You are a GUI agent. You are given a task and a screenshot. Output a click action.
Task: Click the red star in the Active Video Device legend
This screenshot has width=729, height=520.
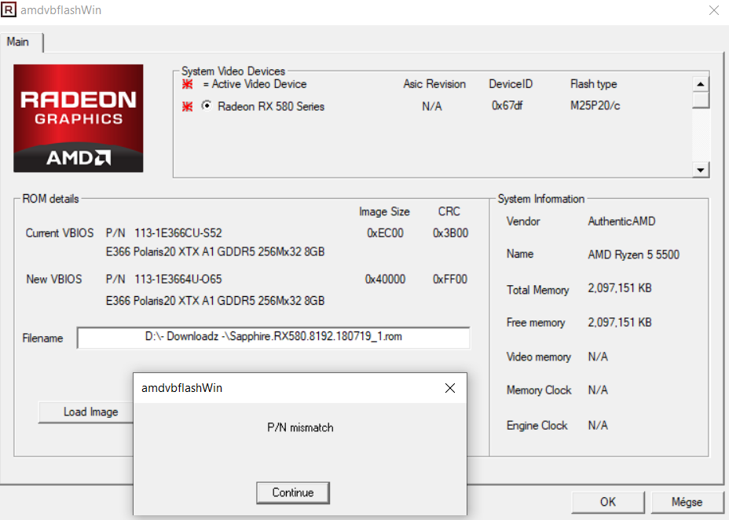pos(188,84)
